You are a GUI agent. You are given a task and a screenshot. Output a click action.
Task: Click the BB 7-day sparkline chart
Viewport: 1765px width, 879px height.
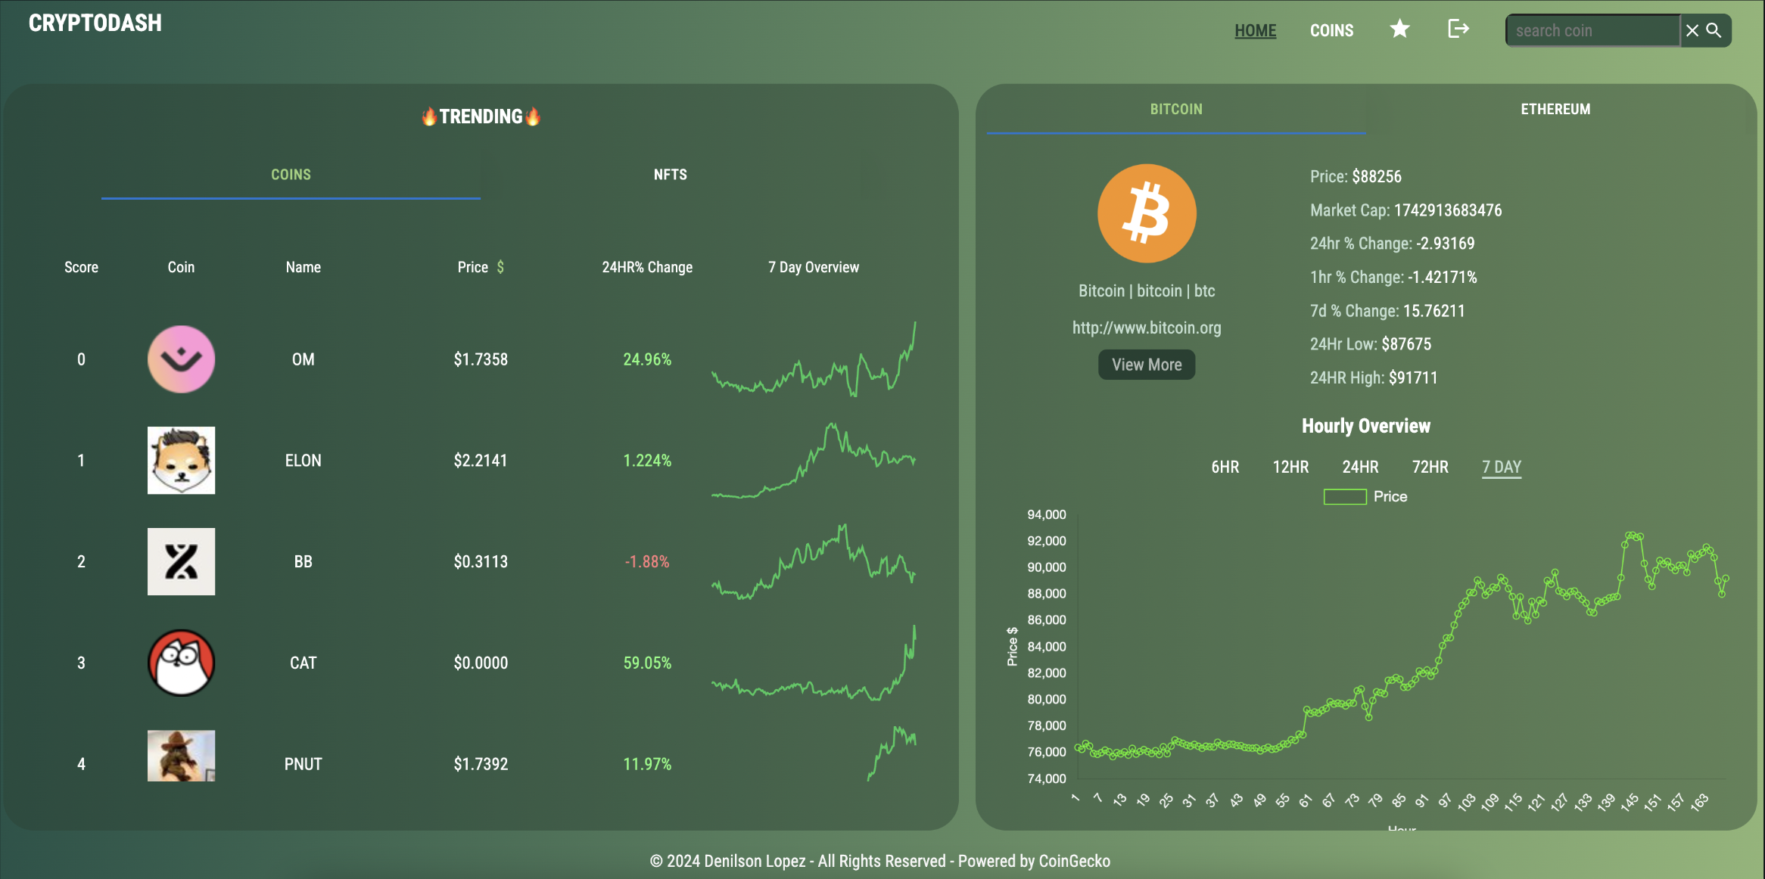pos(814,561)
